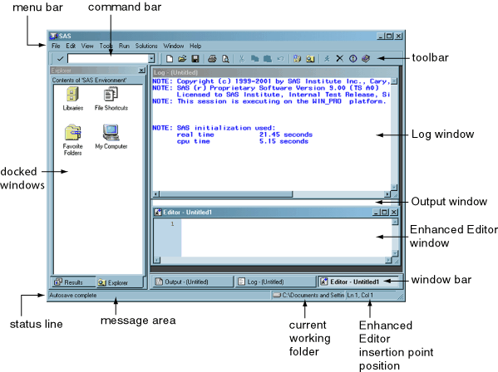
Task: Click the current working folder in status bar
Action: click(x=308, y=296)
